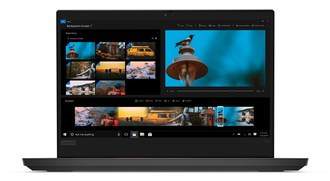Select the hooded person in forest library thumbnail
Viewport: 330px width, 181px height.
(80, 70)
